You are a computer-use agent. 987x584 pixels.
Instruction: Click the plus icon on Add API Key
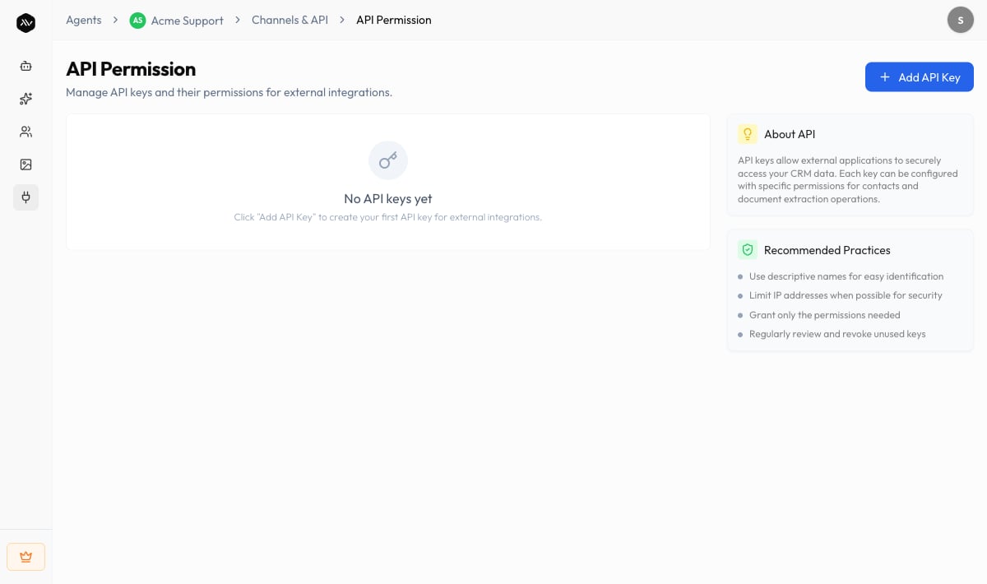[x=885, y=77]
